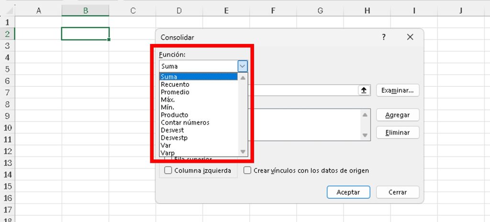
Task: Select Promedio from the function list
Action: [x=175, y=92]
